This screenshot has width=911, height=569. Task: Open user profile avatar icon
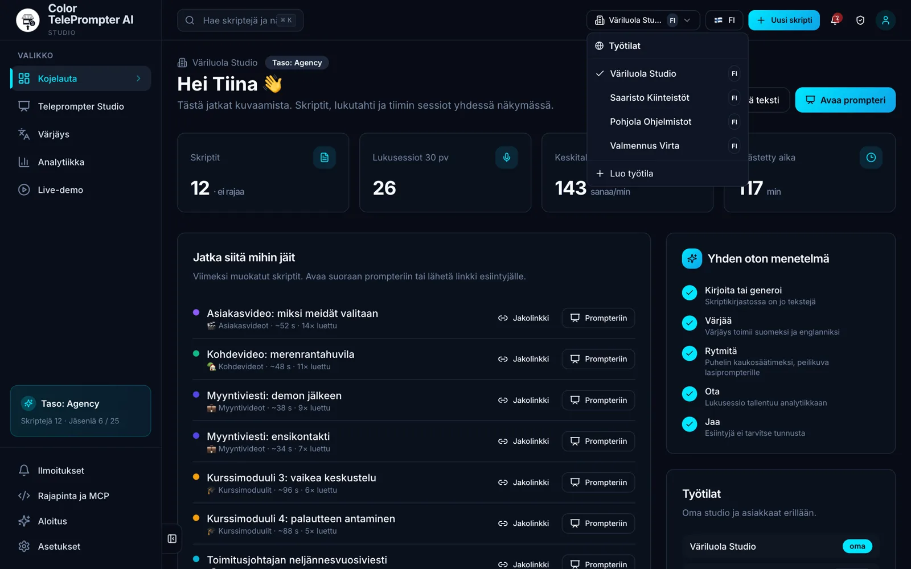(885, 20)
